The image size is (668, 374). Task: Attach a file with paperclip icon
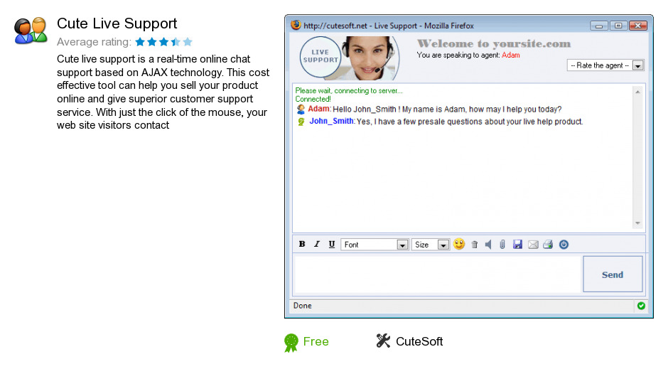point(502,245)
